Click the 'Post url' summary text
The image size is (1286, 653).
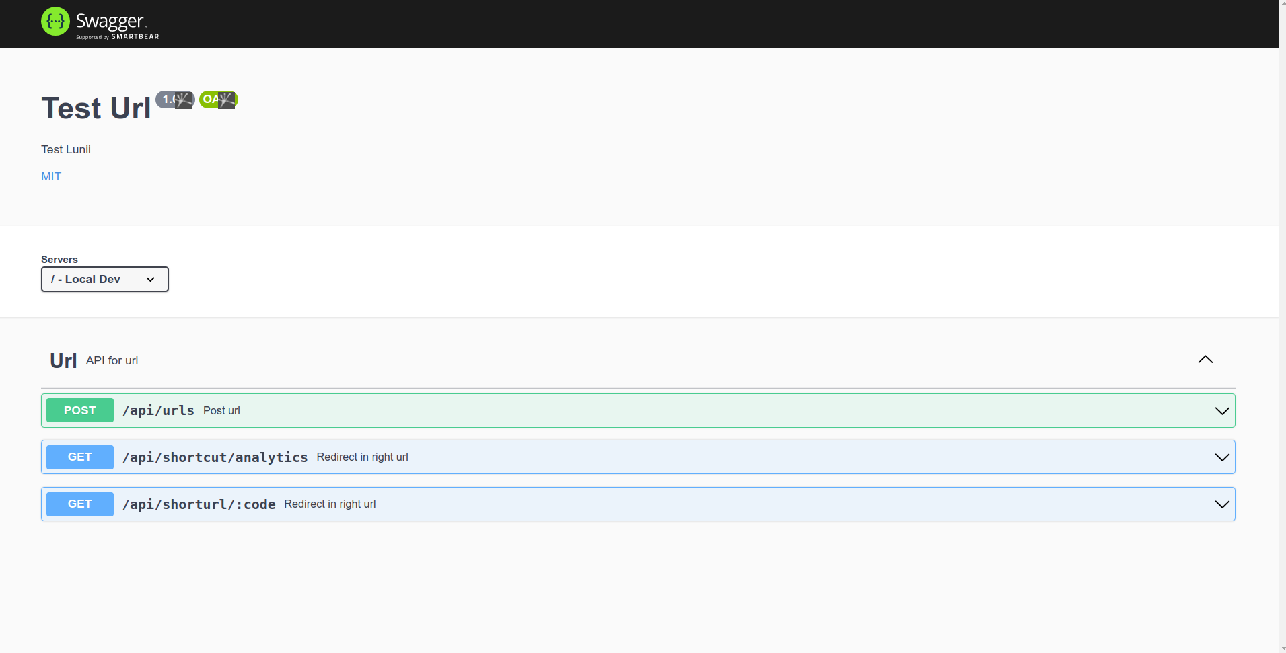(x=221, y=410)
